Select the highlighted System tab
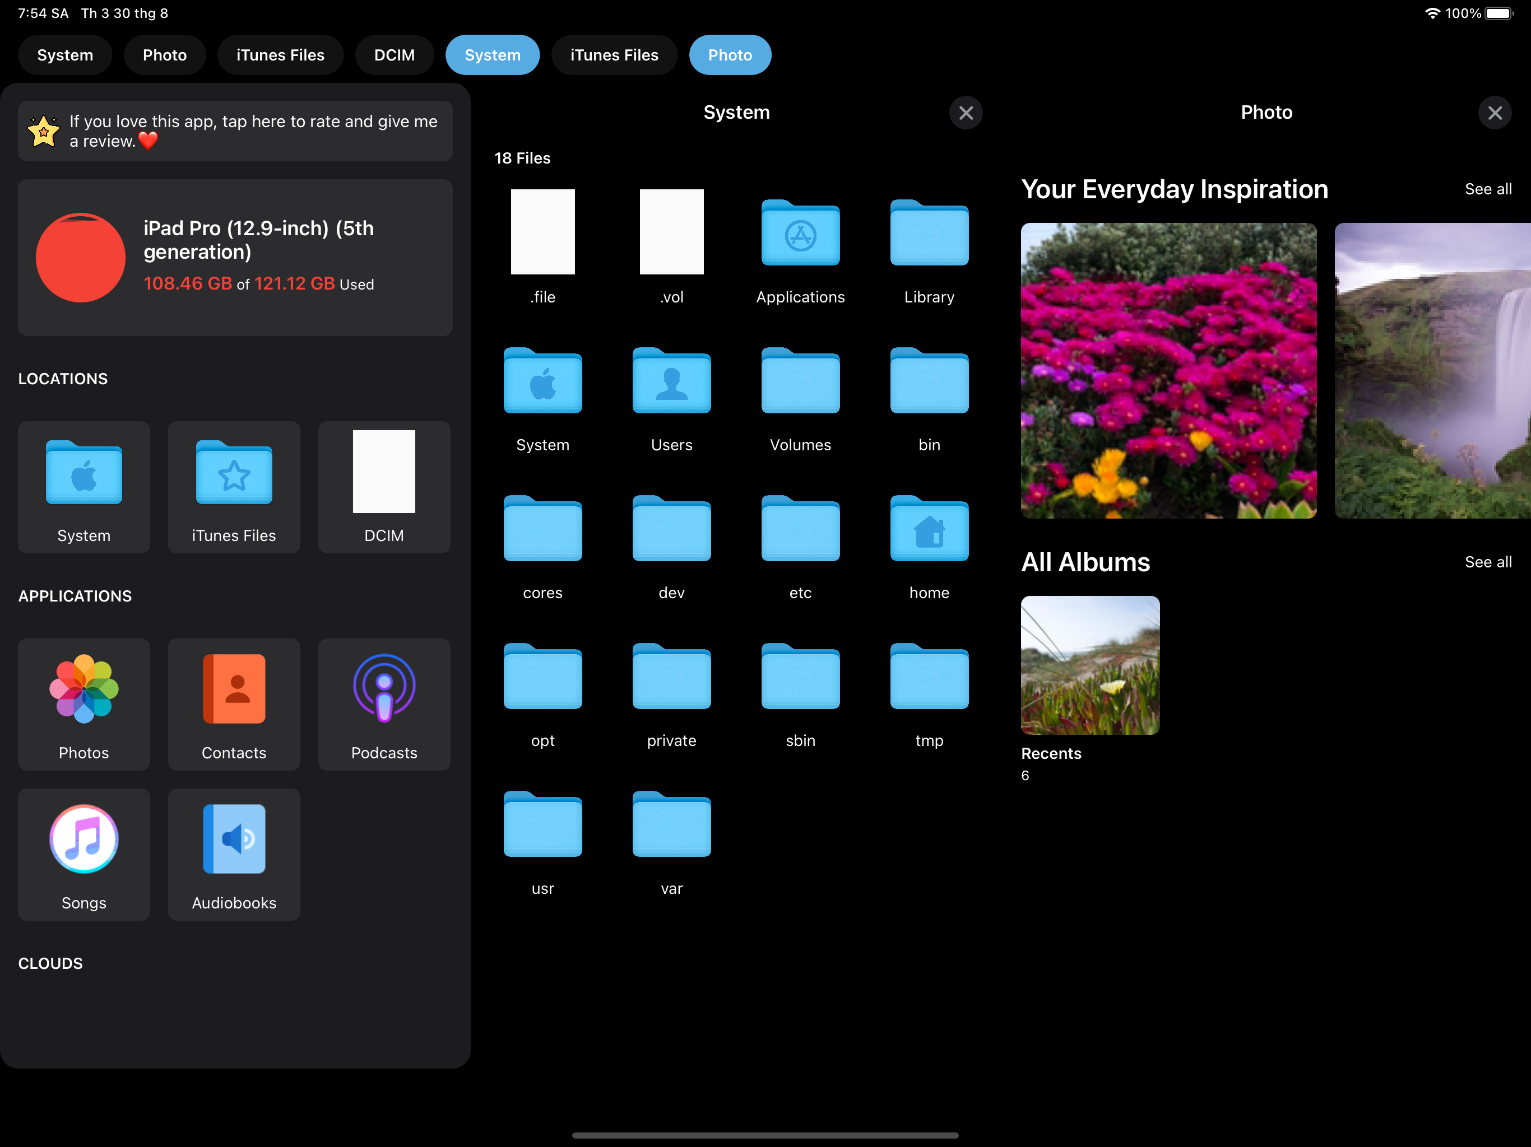Viewport: 1531px width, 1147px height. tap(492, 55)
